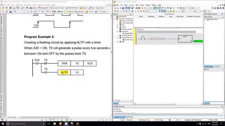The width and height of the screenshot is (225, 126).
Task: Go to last page in Acrobat
Action: tap(62, 120)
